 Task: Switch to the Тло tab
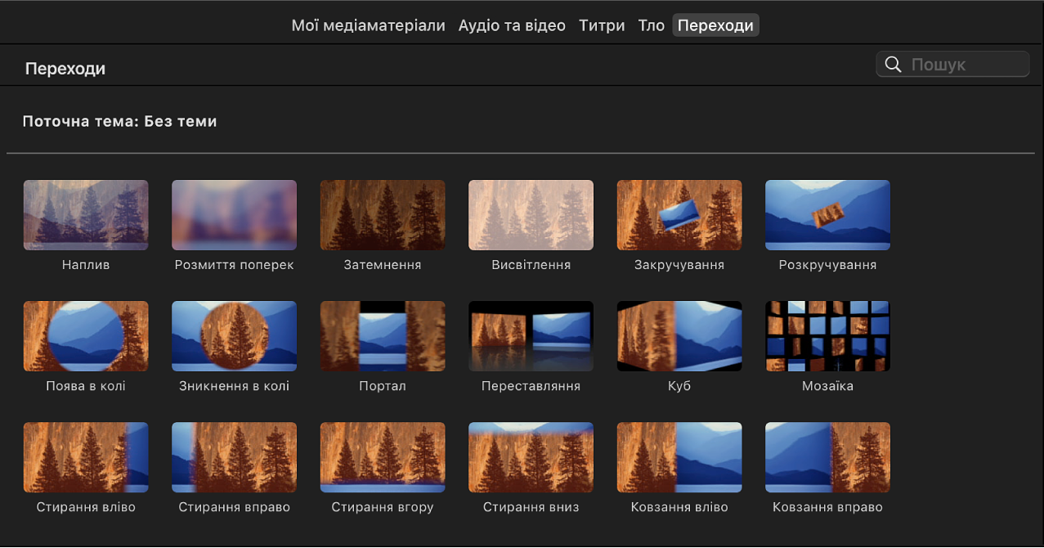tap(651, 25)
